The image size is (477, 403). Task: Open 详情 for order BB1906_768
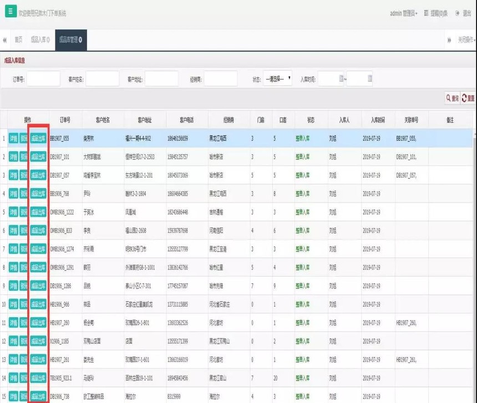[x=13, y=194]
